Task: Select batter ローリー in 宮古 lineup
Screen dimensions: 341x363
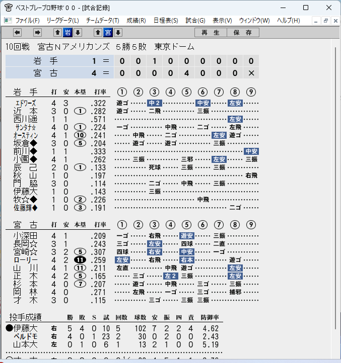Action: tap(26, 260)
